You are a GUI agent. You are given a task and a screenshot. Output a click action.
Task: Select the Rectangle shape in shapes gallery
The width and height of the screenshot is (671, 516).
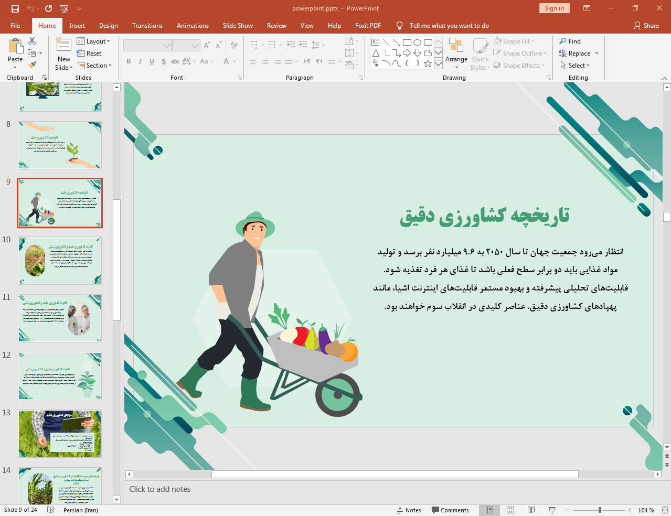click(407, 42)
